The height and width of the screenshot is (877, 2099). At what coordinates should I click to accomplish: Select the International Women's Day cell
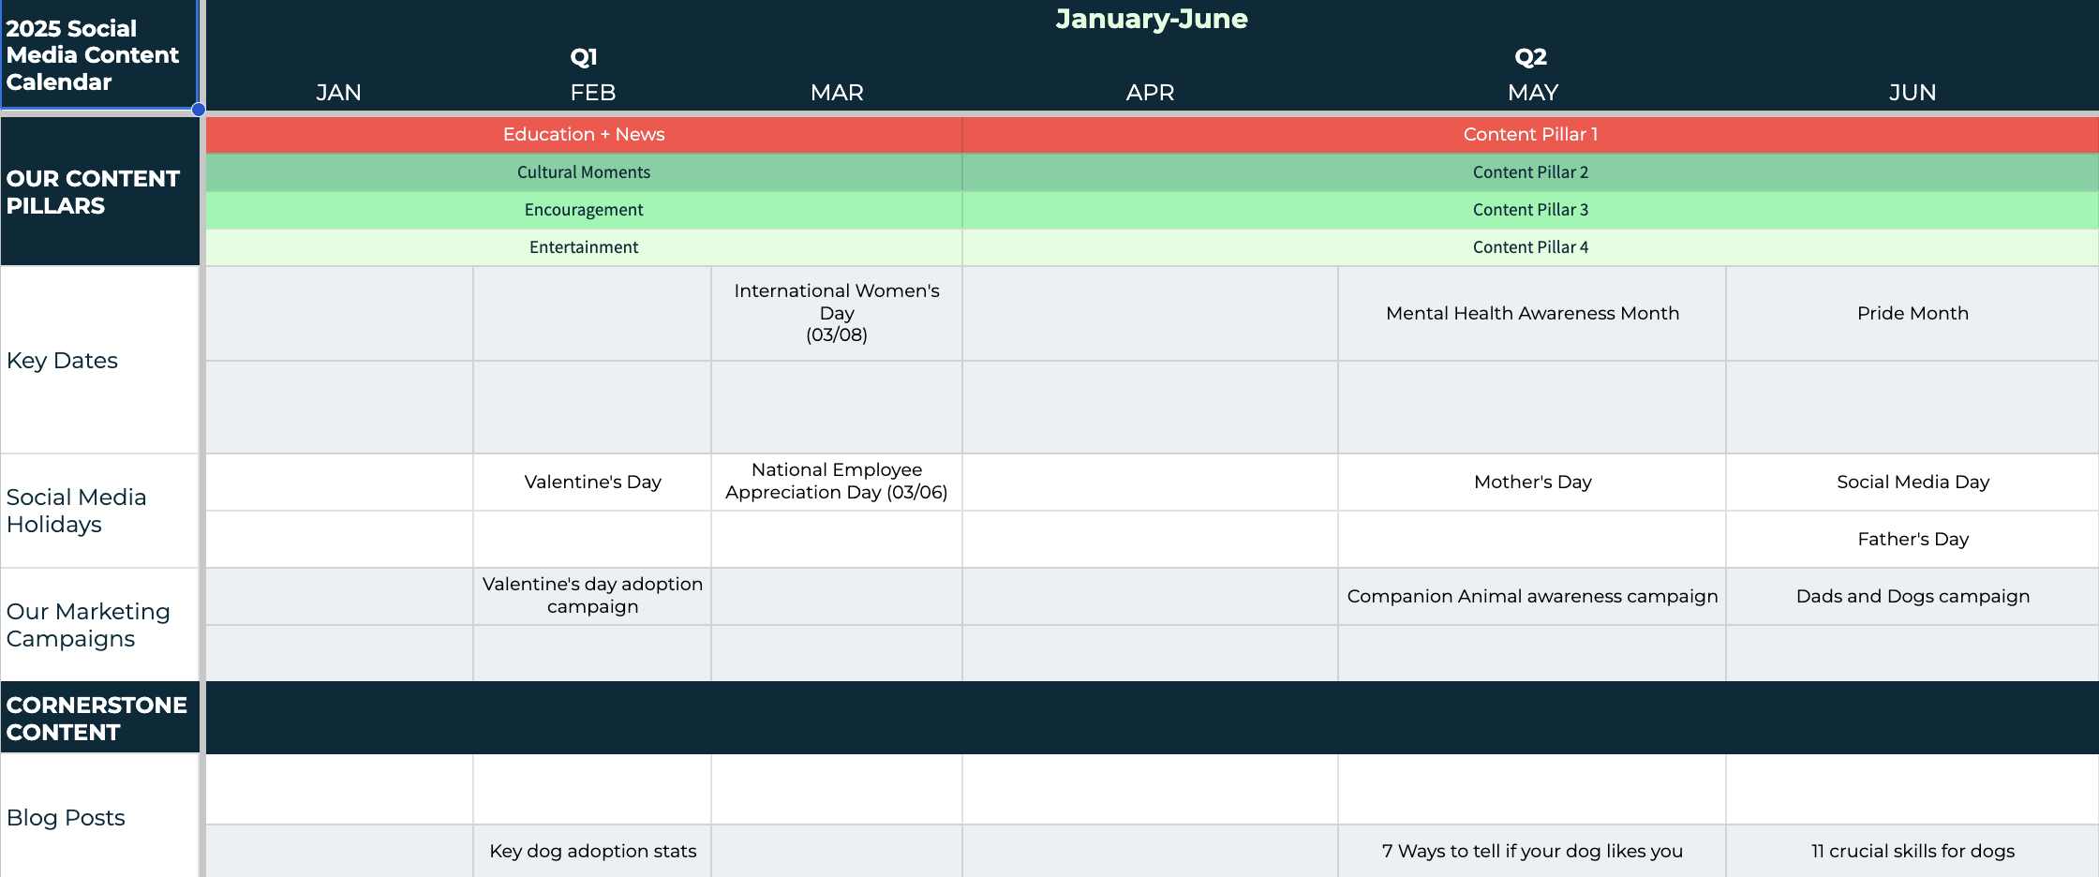pyautogui.click(x=836, y=313)
